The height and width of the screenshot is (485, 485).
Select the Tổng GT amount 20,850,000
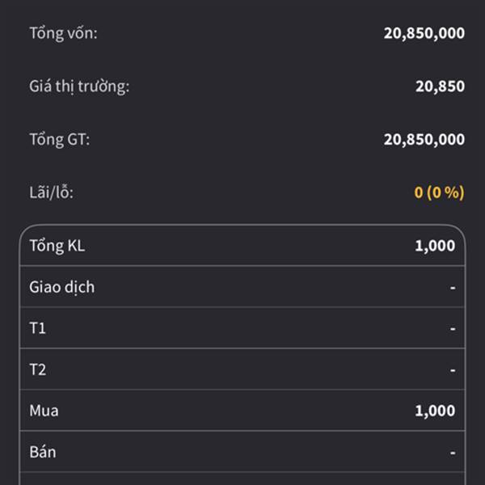point(424,140)
